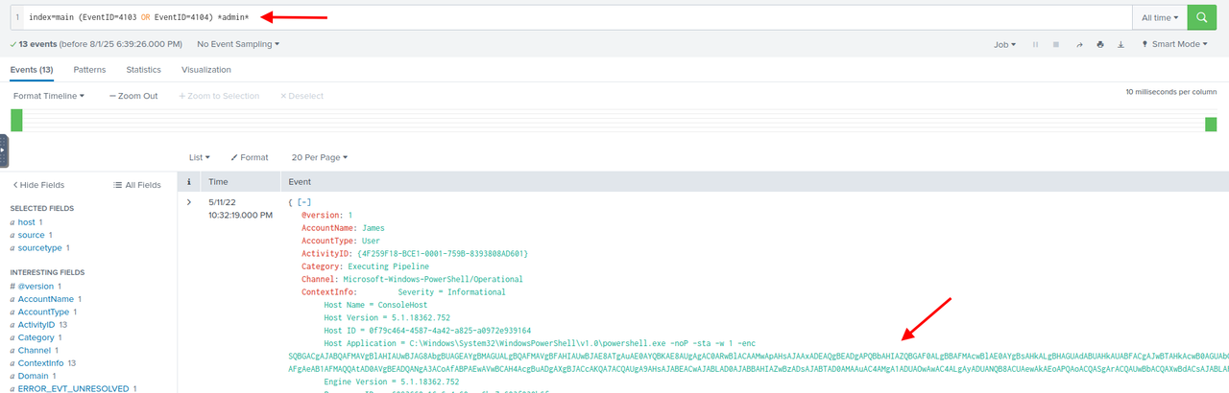Click Zoom to Selection
Viewport: 1229px width, 393px height.
[219, 96]
